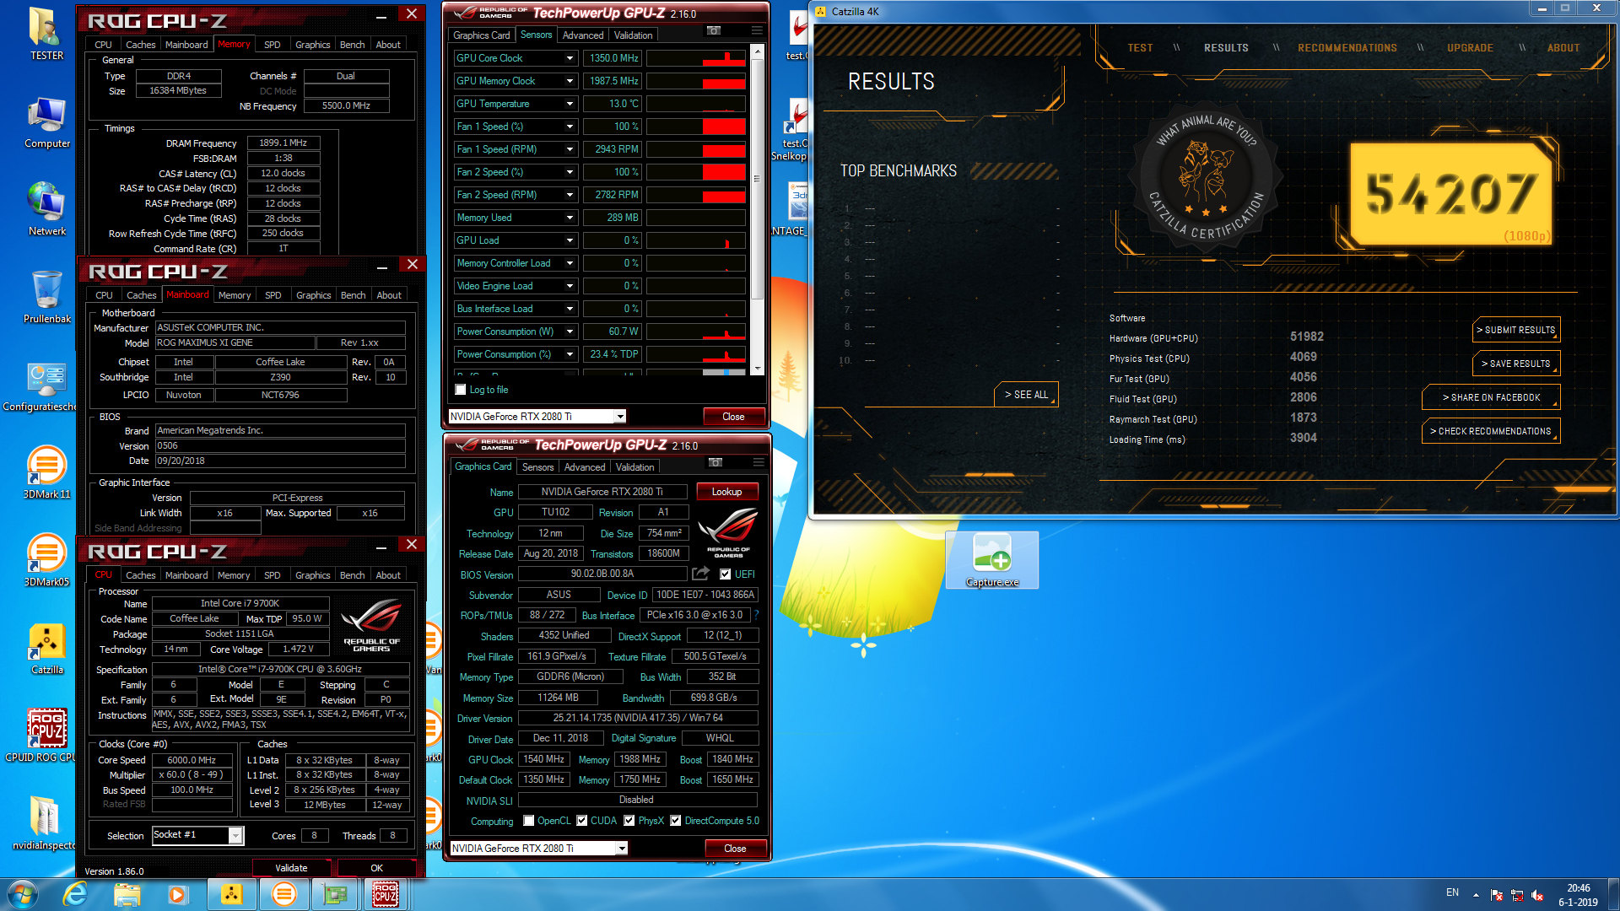This screenshot has height=911, width=1620.
Task: Click the Bus Interface question mark in GPU-Z
Action: [x=756, y=615]
